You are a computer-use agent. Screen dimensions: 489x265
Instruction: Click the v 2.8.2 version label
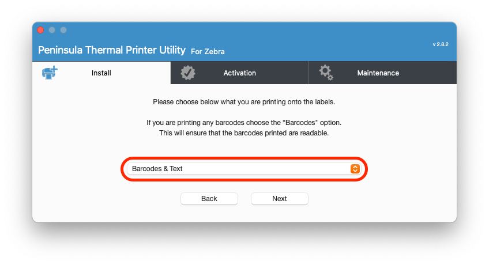441,44
